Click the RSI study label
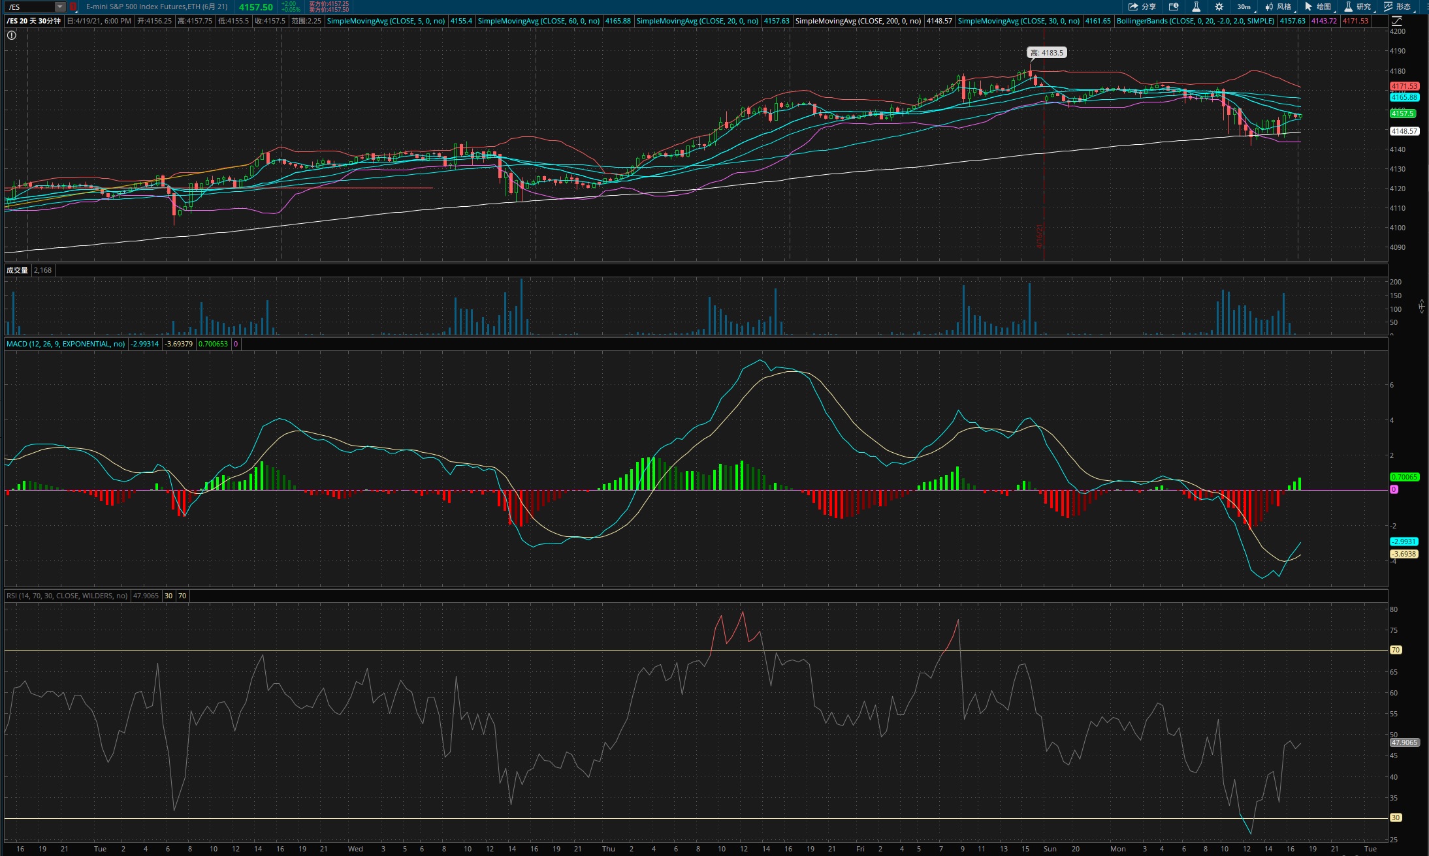The image size is (1429, 856). (x=67, y=596)
